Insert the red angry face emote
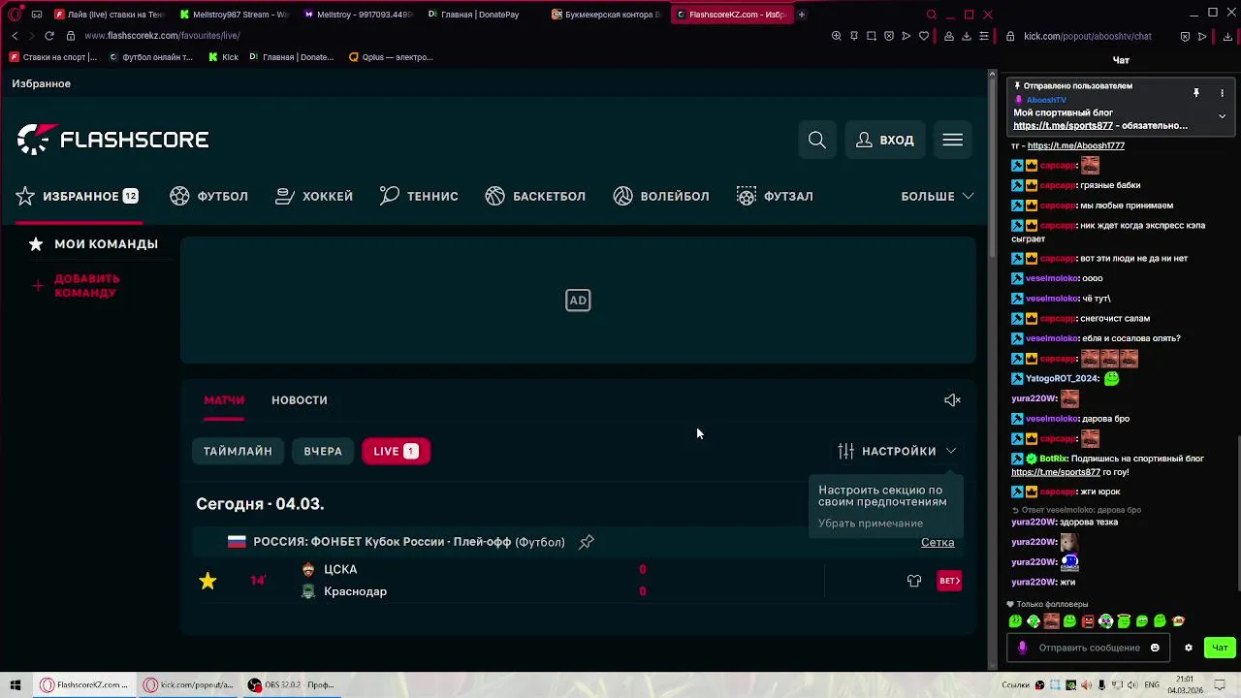The width and height of the screenshot is (1241, 698). click(1088, 621)
